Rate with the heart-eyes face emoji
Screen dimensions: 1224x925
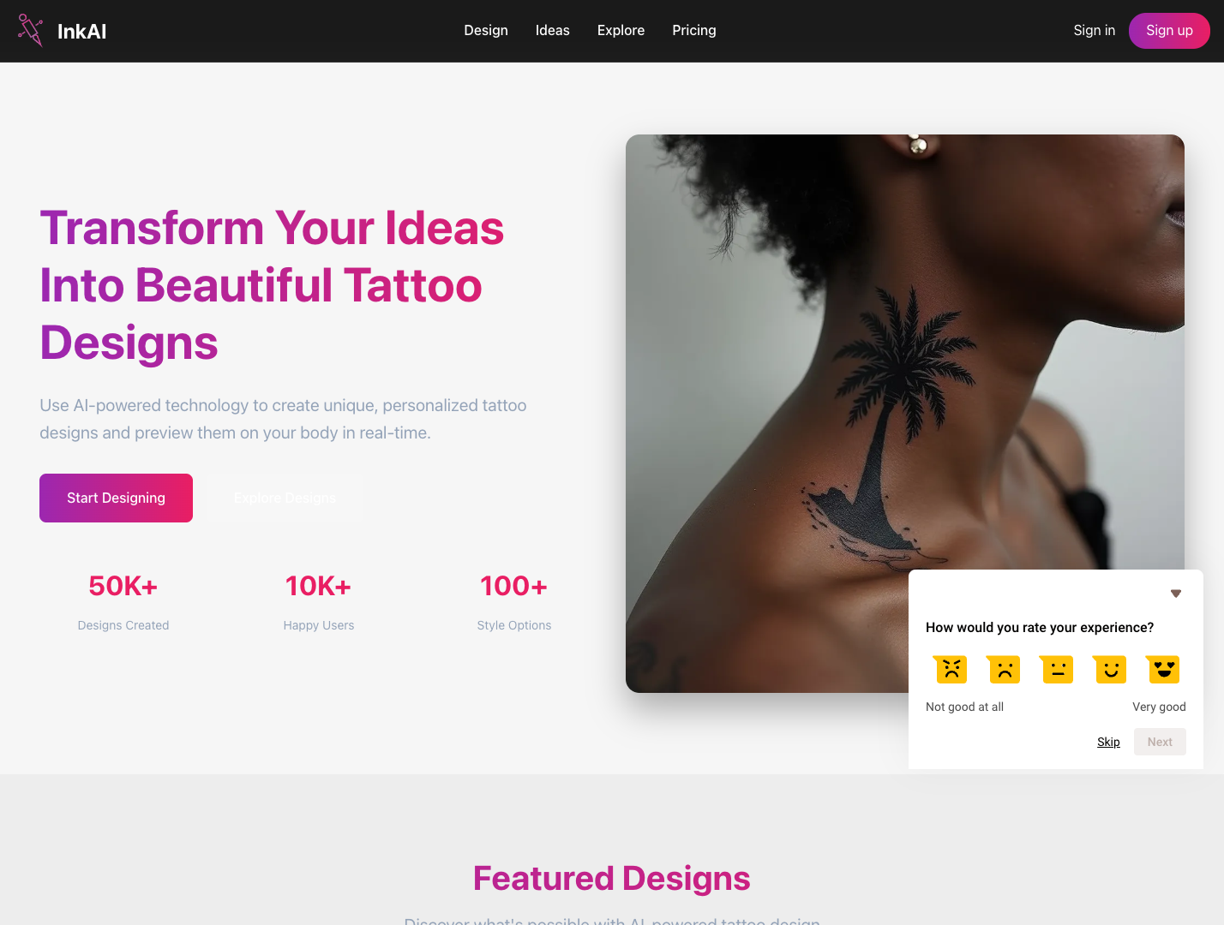(1163, 669)
